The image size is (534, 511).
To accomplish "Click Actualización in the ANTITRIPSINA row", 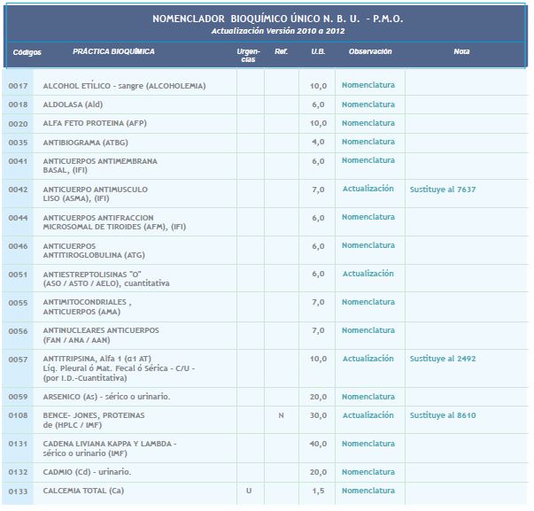I will (368, 359).
